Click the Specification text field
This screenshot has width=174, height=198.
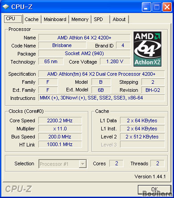[101, 74]
